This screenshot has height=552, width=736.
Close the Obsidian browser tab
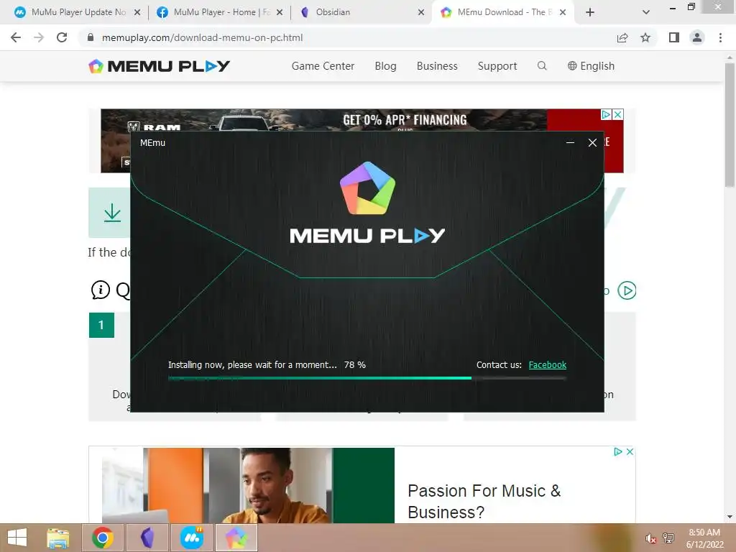coord(421,12)
